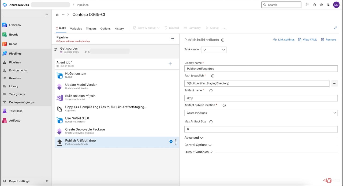Focus the Search box
Image resolution: width=343 pixels, height=186 pixels.
(x=281, y=5)
